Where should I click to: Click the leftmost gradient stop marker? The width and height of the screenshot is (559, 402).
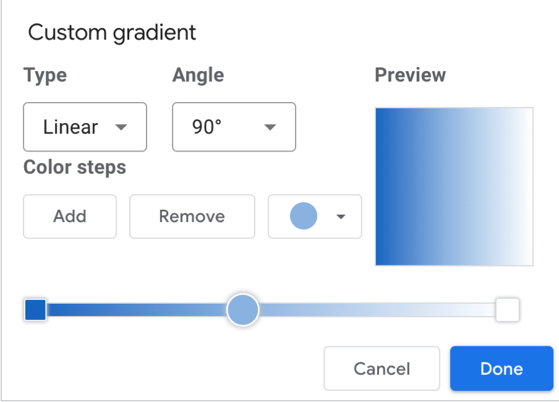pyautogui.click(x=35, y=309)
